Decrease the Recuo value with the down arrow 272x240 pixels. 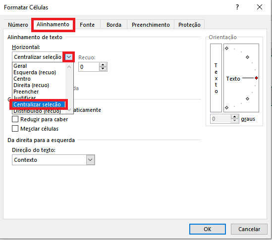(x=103, y=69)
